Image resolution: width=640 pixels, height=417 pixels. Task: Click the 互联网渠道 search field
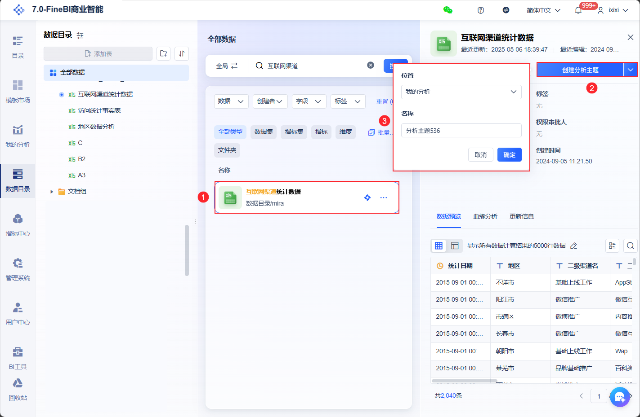coord(315,66)
